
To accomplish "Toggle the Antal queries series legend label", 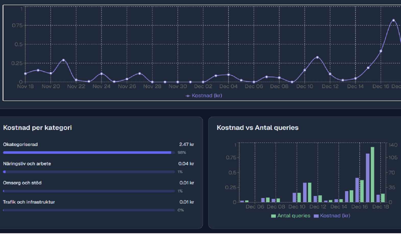I will [x=294, y=216].
